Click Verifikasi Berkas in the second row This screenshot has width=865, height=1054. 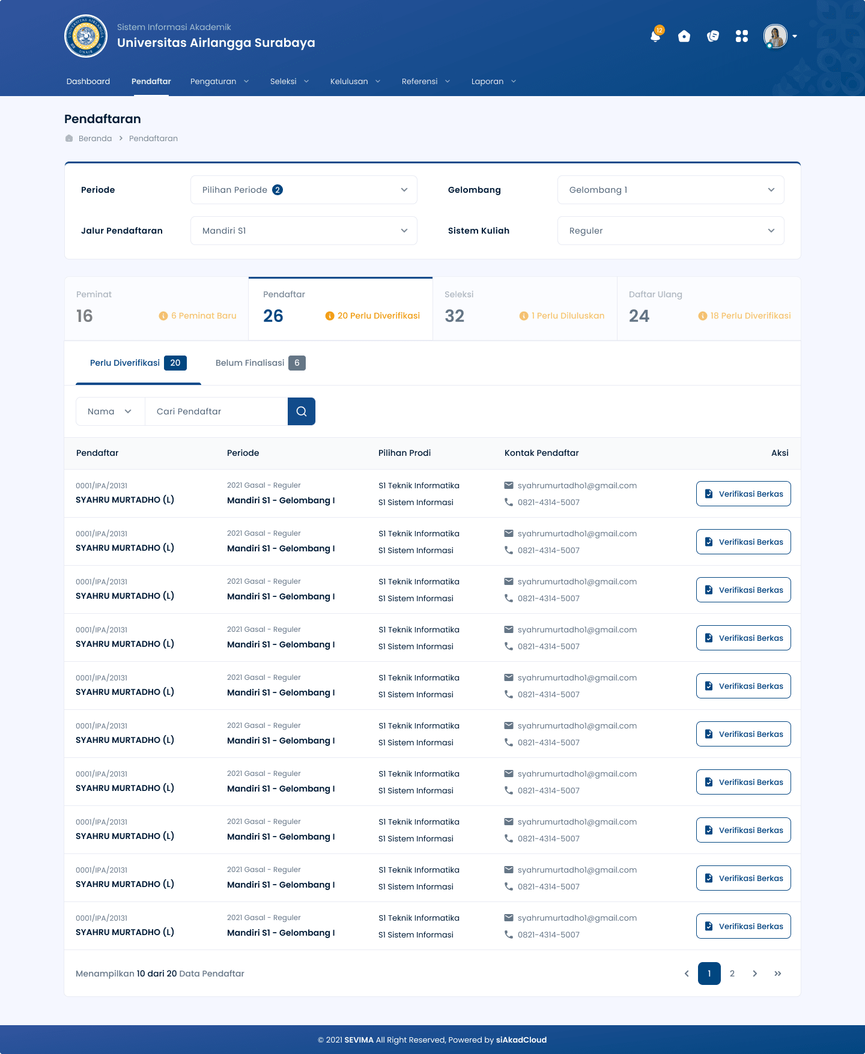(744, 542)
